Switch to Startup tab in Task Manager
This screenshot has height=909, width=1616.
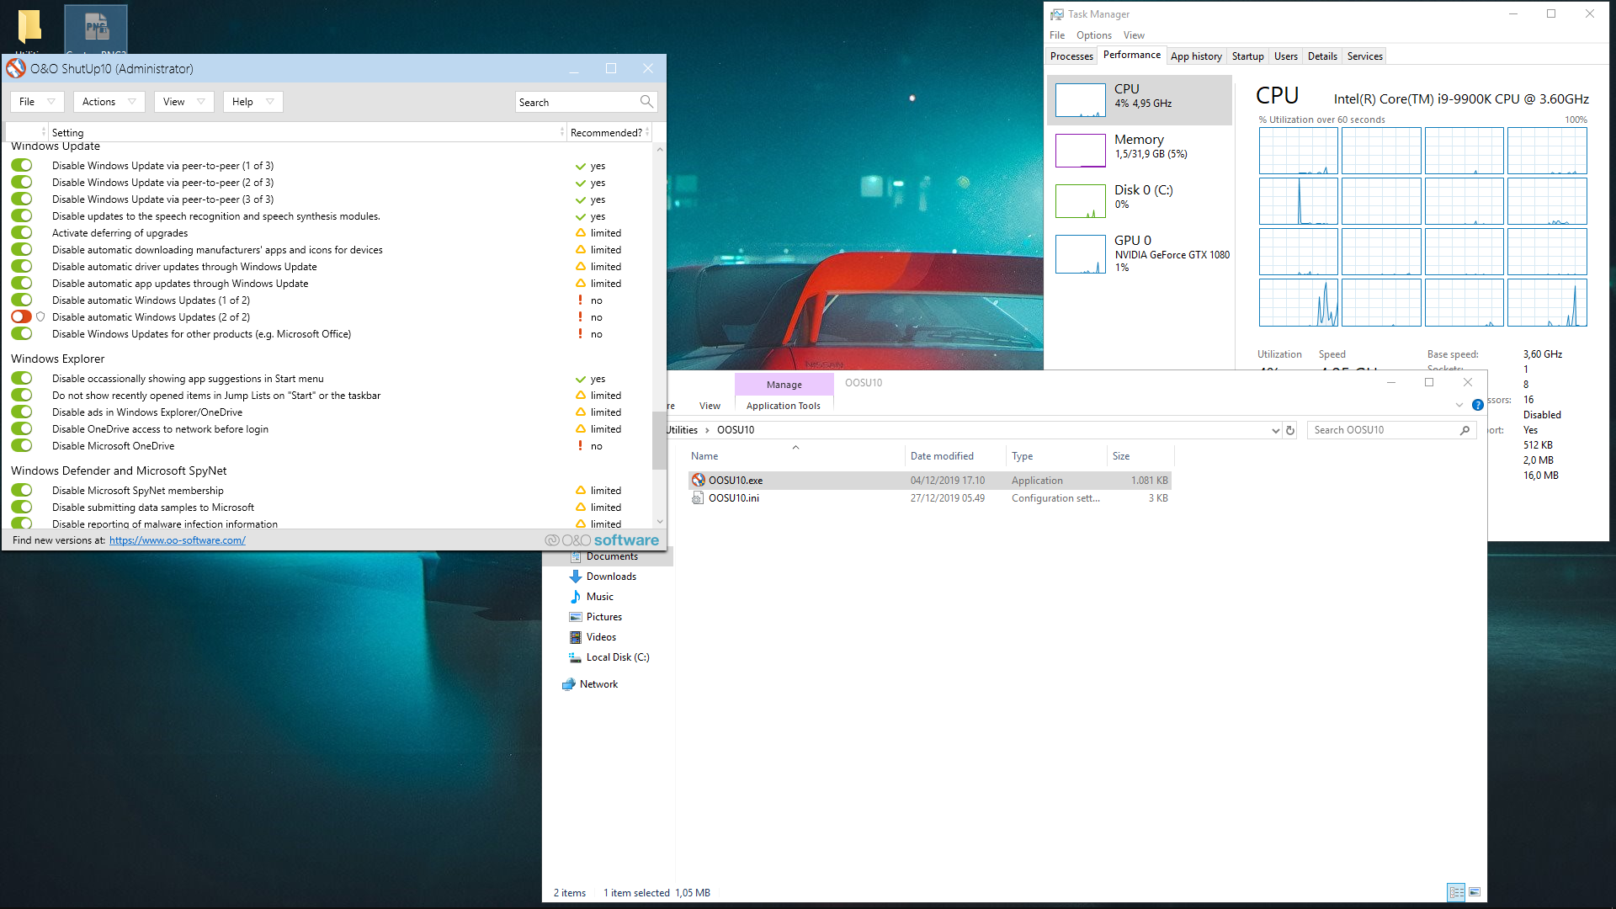click(x=1247, y=56)
